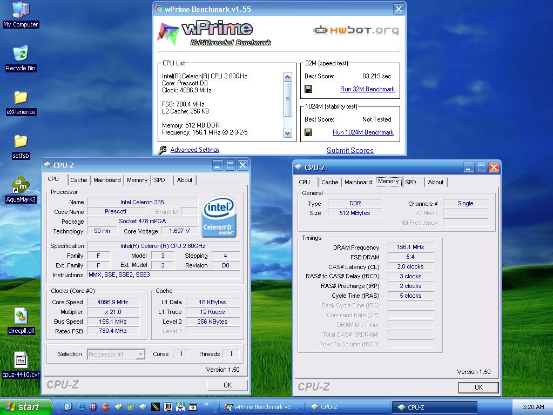Click the wPrime title bar icon
The width and height of the screenshot is (553, 415).
coord(159,9)
